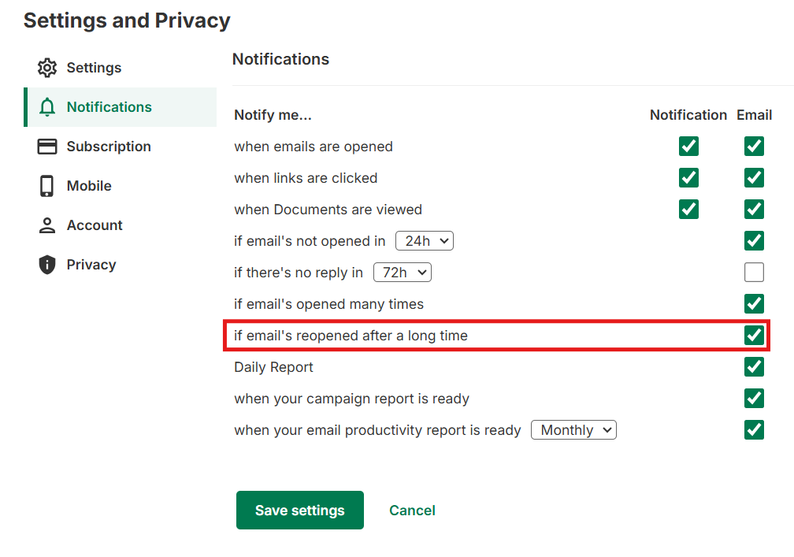Open the Subscription menu item
This screenshot has width=794, height=557.
[x=109, y=147]
